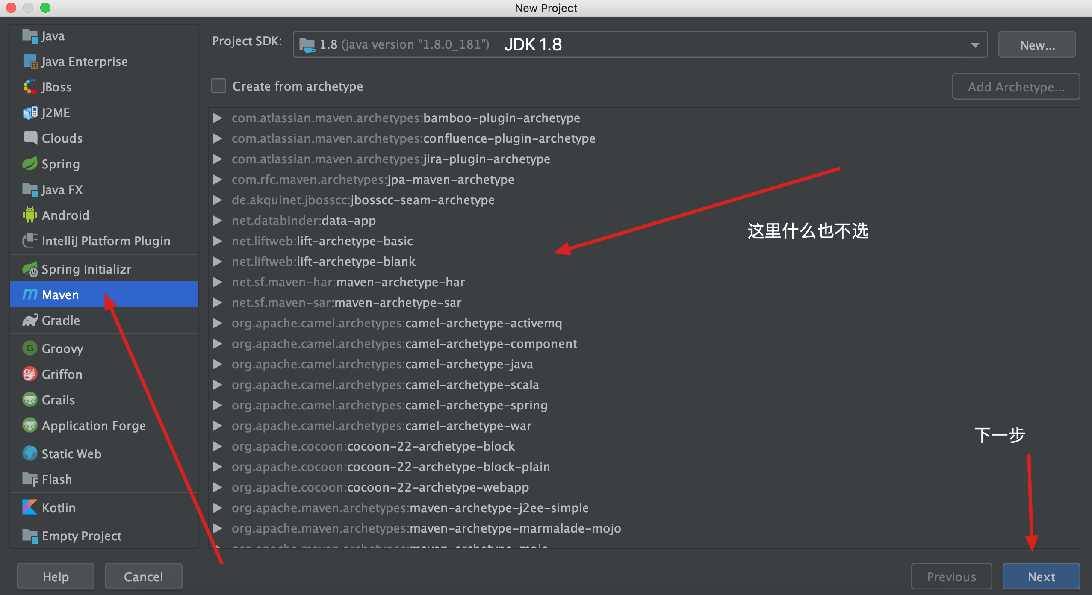Screen dimensions: 1092x595
Task: Select camel-archetype-spring row text
Action: pos(390,405)
